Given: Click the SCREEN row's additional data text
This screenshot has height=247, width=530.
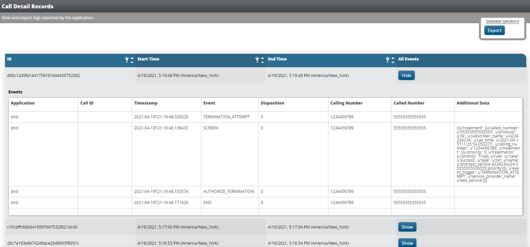Looking at the screenshot, I should pos(488,154).
